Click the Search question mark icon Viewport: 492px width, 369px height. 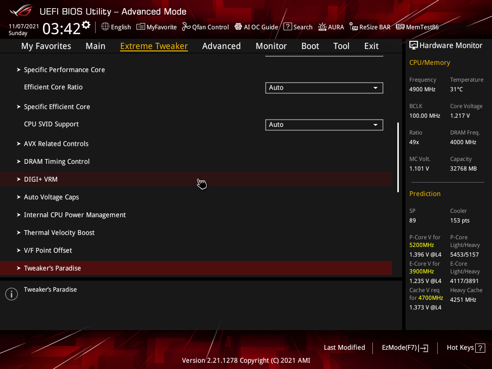pos(288,27)
